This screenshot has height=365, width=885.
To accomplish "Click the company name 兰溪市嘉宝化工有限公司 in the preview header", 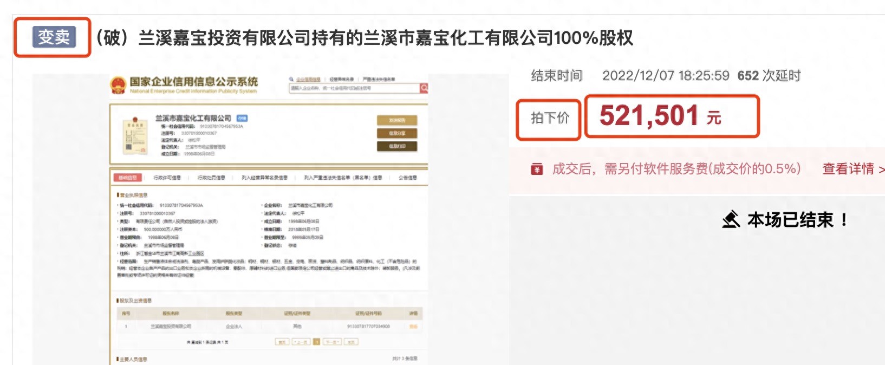I will click(x=193, y=118).
